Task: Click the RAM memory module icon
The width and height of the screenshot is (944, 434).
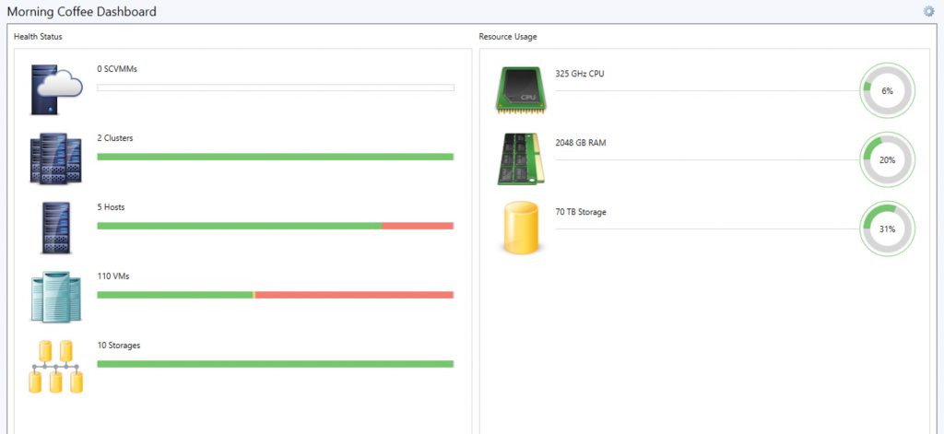Action: (x=522, y=158)
